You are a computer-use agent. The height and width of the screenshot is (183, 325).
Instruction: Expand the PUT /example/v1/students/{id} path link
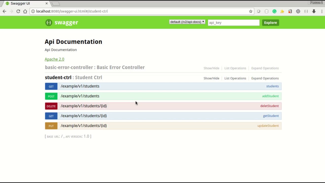tap(84, 126)
